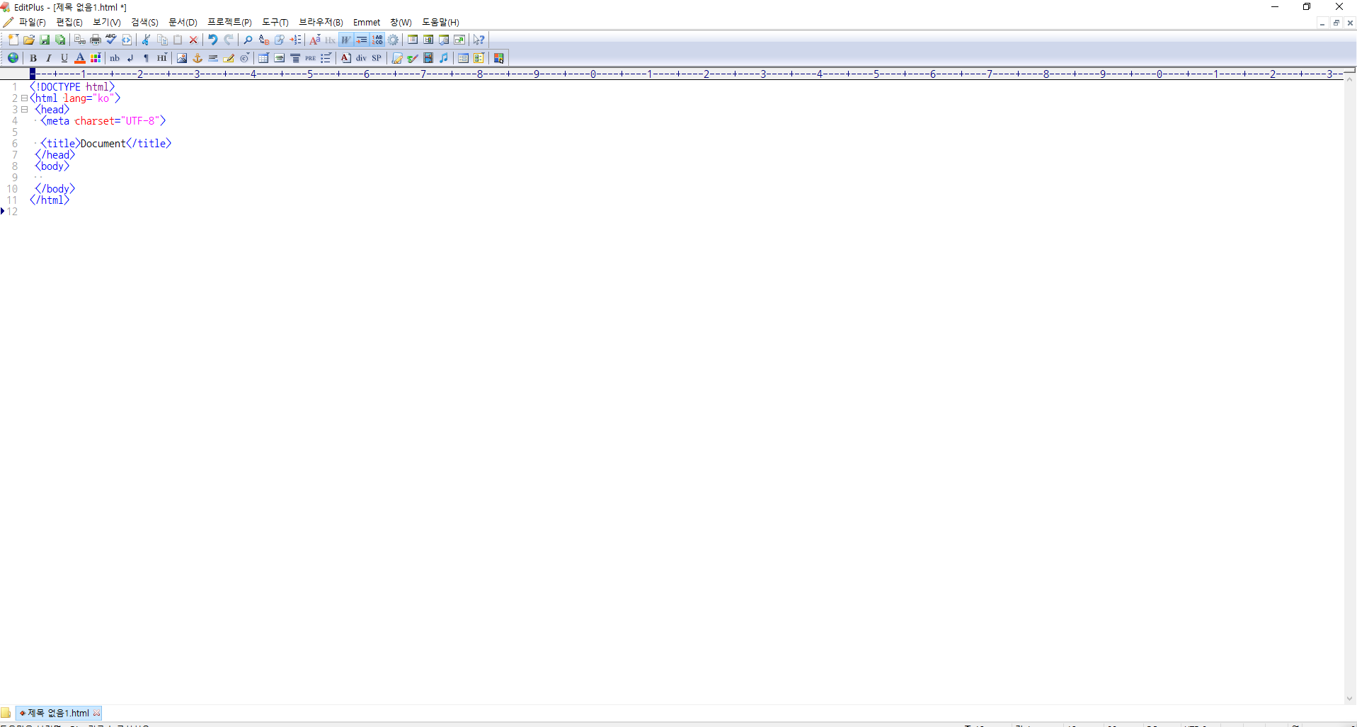Open the 도구(T) menu
The height and width of the screenshot is (727, 1357).
[x=275, y=23]
